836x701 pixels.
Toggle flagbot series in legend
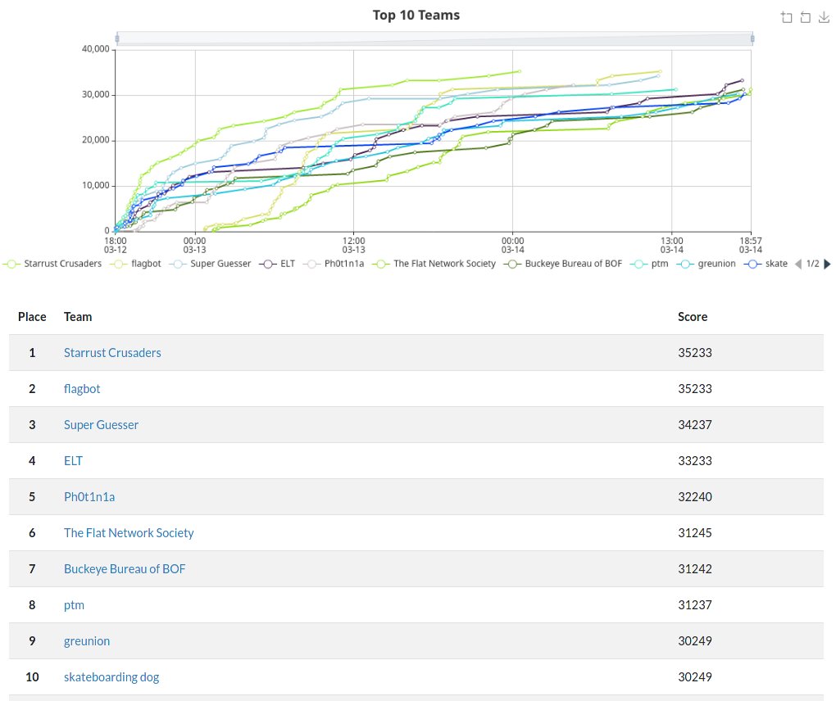tap(135, 264)
